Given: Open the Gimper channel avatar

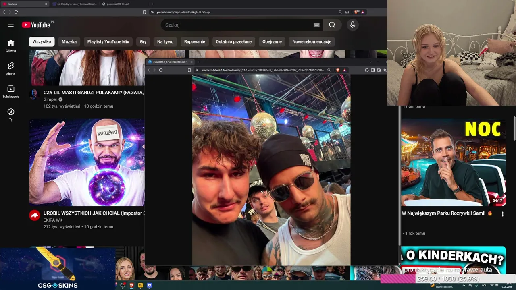Looking at the screenshot, I should tap(34, 95).
